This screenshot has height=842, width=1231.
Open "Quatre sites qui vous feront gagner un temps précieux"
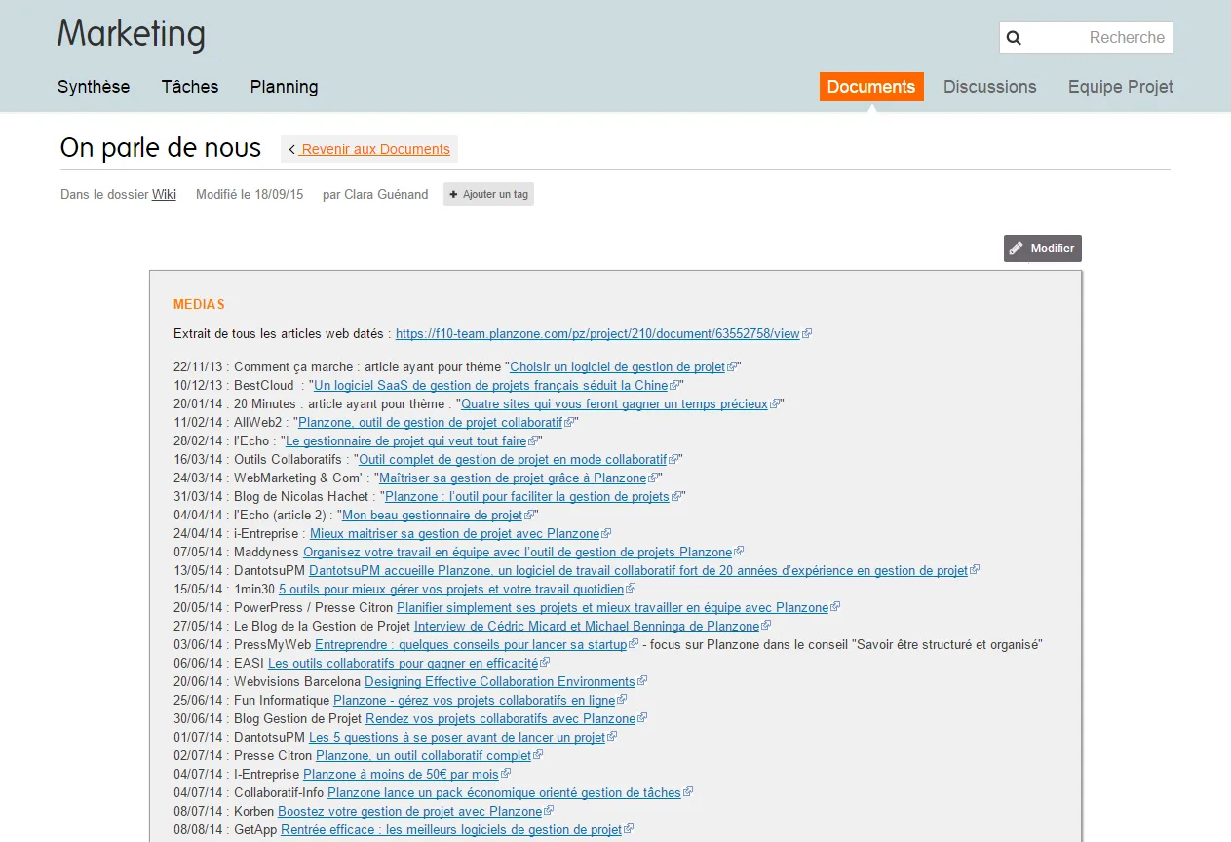coord(614,404)
